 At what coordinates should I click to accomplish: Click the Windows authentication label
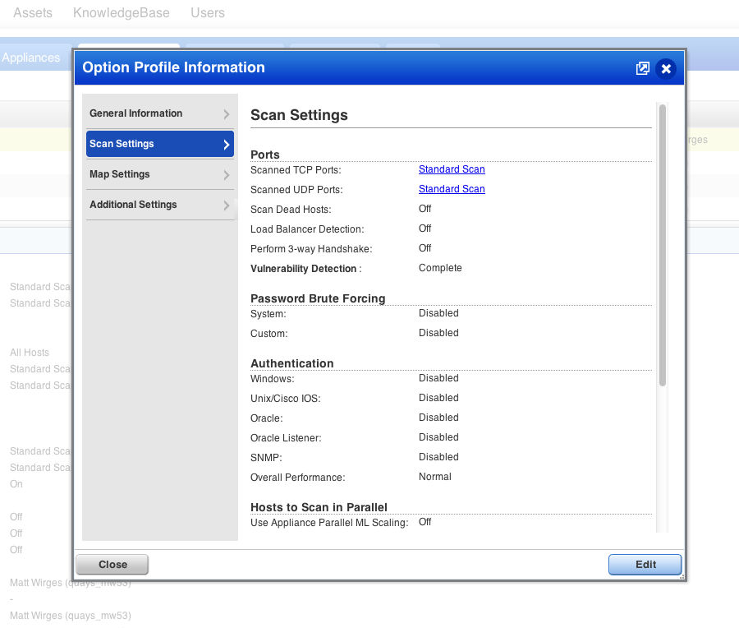273,379
